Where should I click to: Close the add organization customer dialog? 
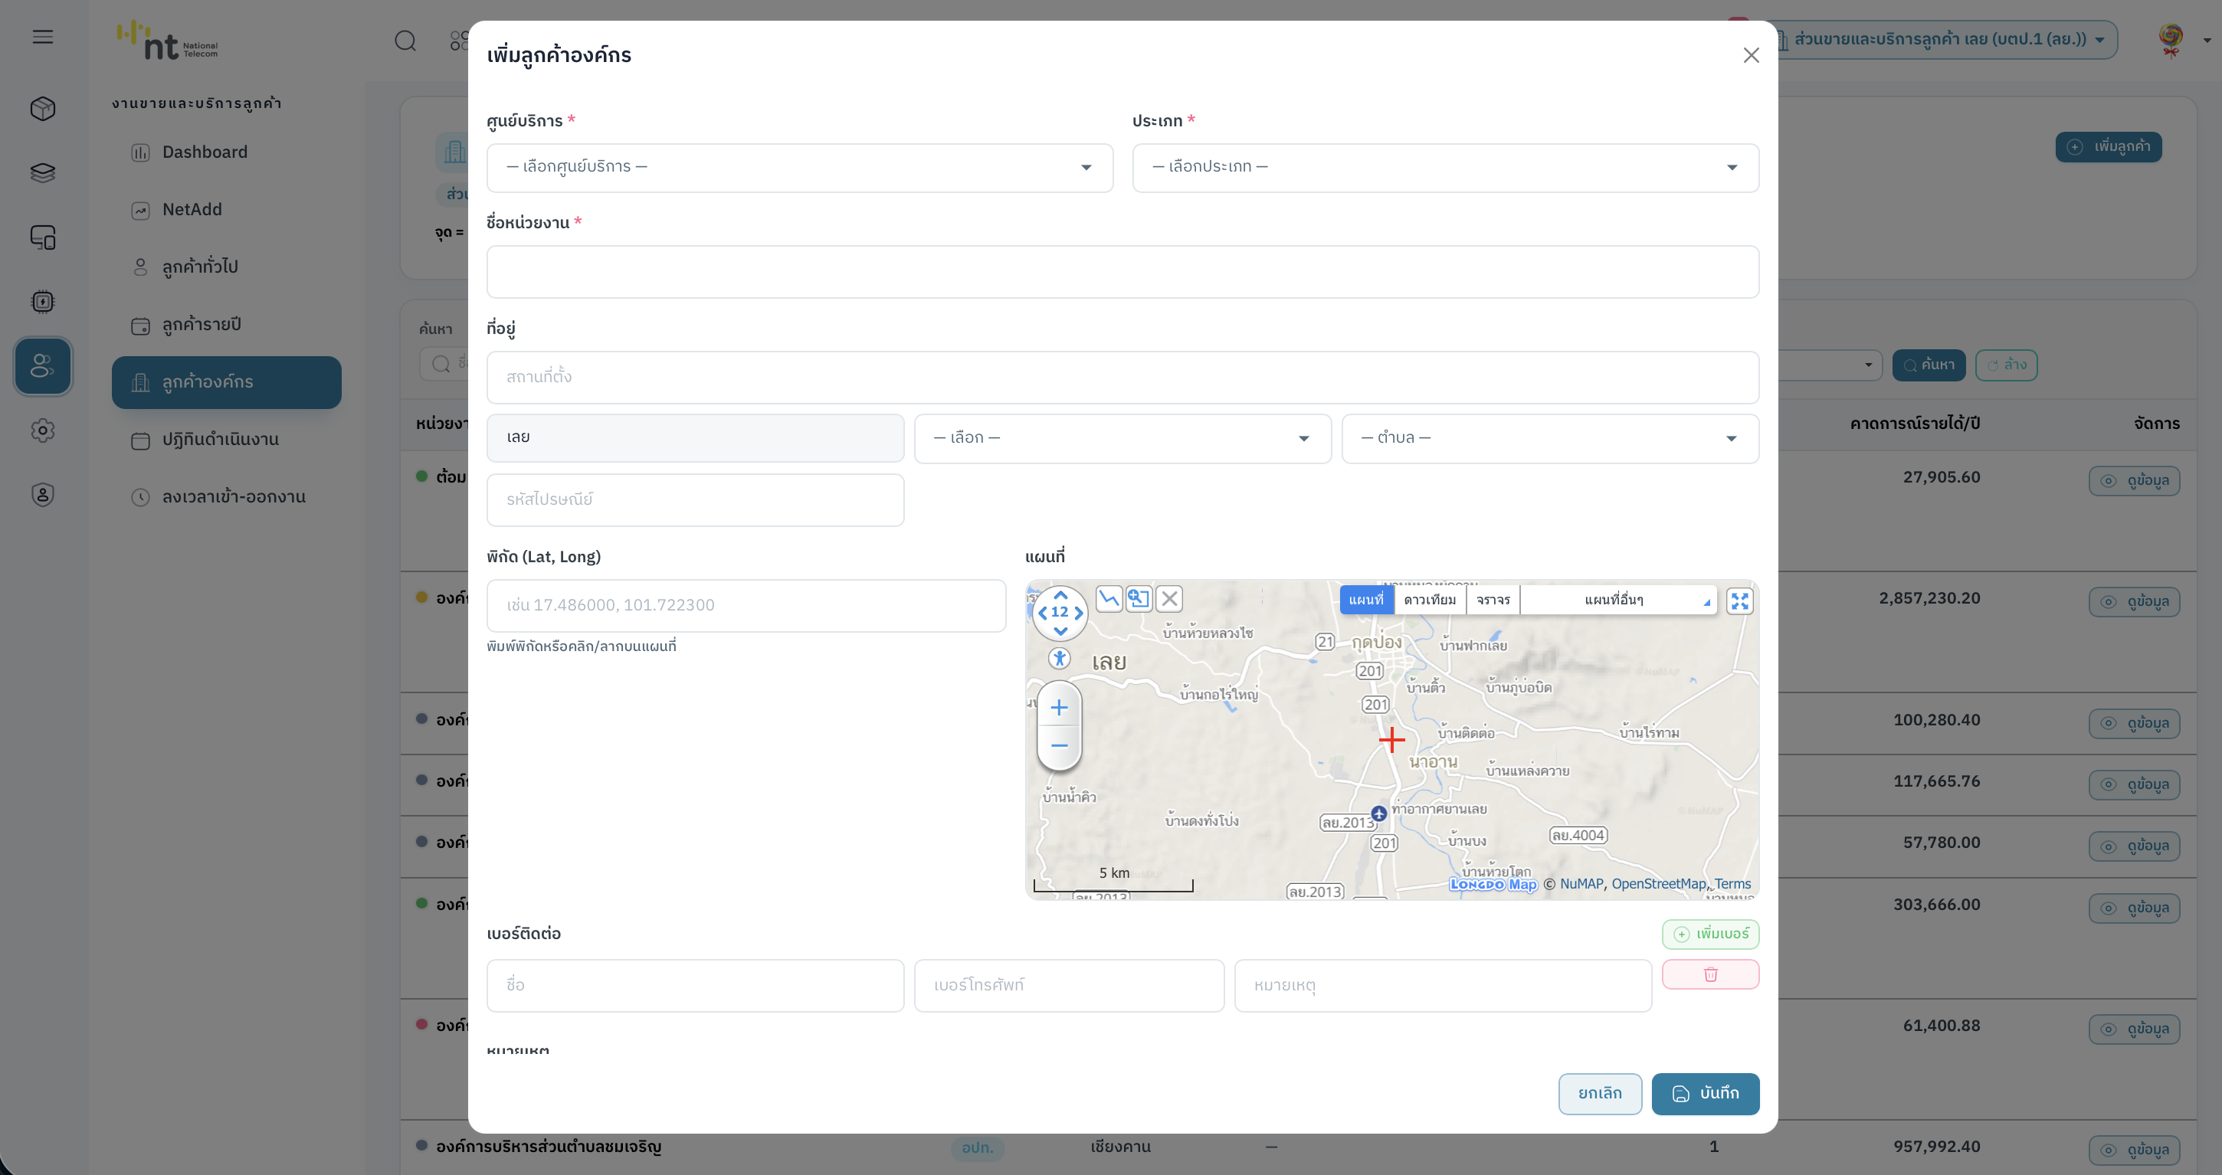[1750, 55]
